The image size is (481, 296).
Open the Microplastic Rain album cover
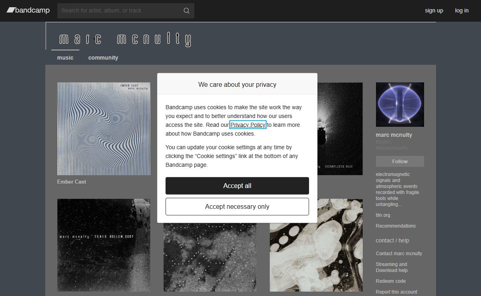[340, 129]
